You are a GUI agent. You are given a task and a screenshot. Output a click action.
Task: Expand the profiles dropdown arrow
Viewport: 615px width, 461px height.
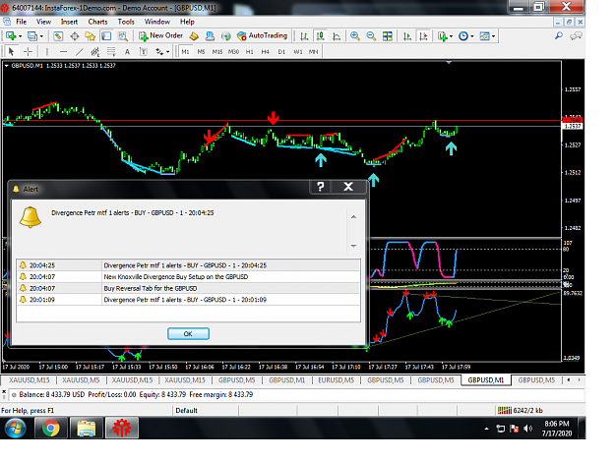(41, 36)
